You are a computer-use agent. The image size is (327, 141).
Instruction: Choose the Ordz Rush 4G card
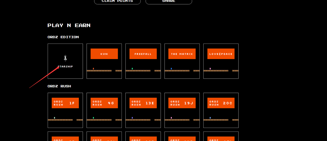(x=104, y=110)
